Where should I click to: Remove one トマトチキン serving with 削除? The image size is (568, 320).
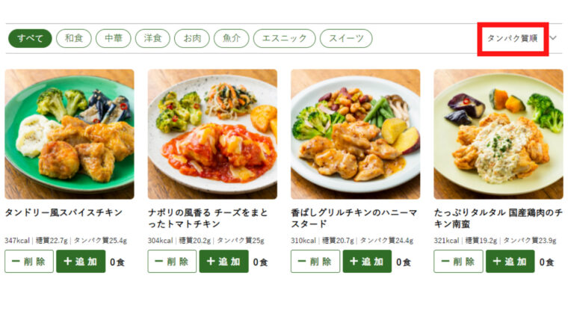click(x=172, y=261)
